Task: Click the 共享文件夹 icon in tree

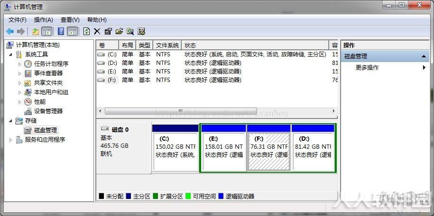Action: point(28,83)
